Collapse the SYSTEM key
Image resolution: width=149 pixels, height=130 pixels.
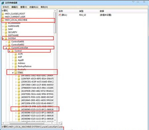click(x=3, y=38)
